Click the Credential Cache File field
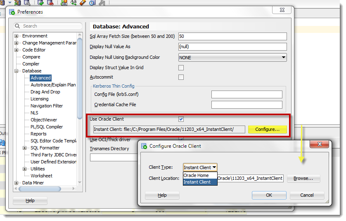This screenshot has width=346, height=221. tap(247, 105)
